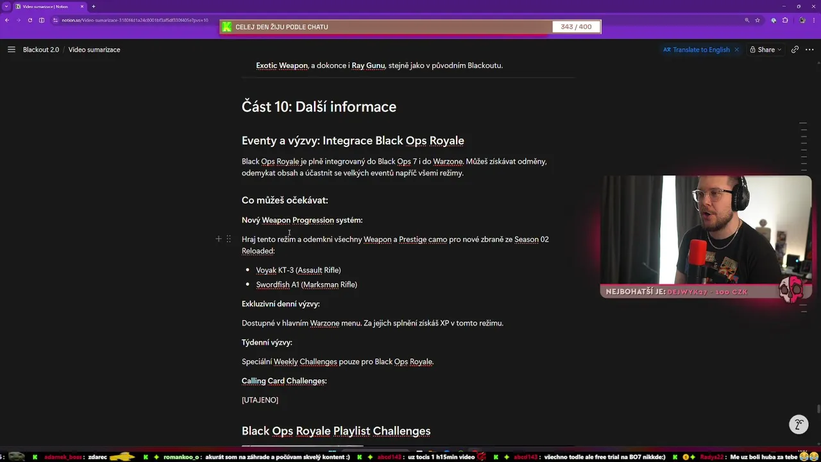Open the tab search dropdown arrow
This screenshot has width=821, height=462.
click(6, 6)
